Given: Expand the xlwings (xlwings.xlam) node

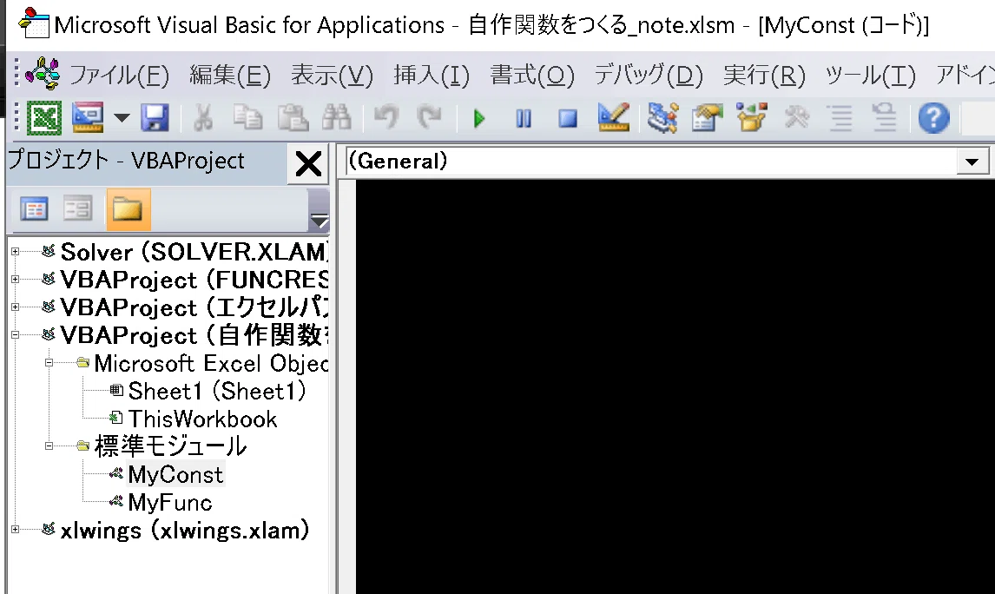Looking at the screenshot, I should (x=16, y=529).
